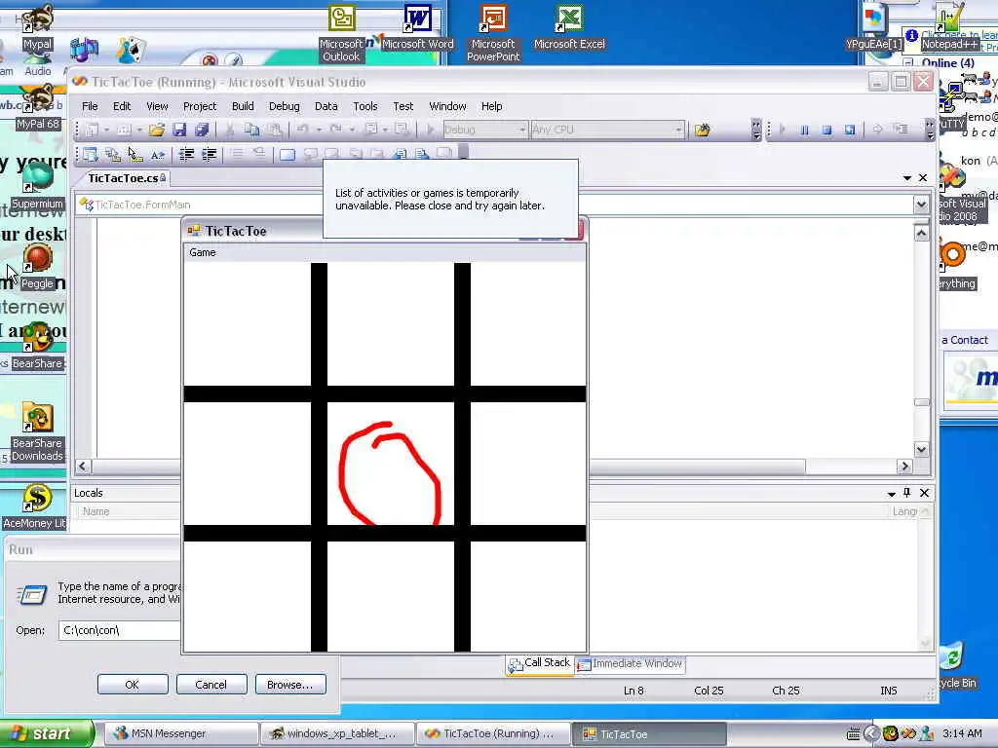Click the Recycle Bin icon
998x748 pixels.
[x=957, y=665]
